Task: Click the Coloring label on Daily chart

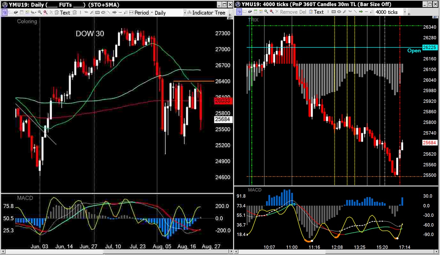Action: 27,21
